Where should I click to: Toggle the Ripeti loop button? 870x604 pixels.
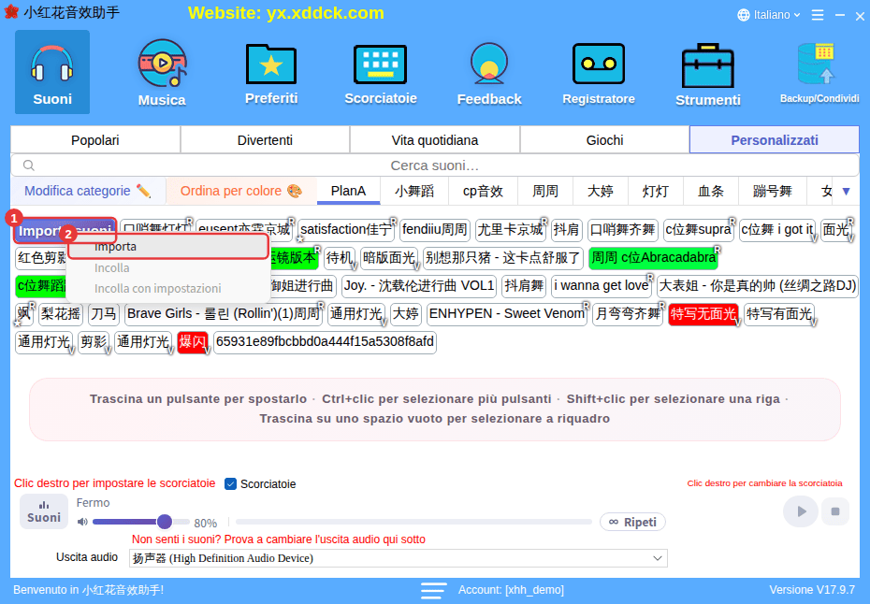pos(632,522)
